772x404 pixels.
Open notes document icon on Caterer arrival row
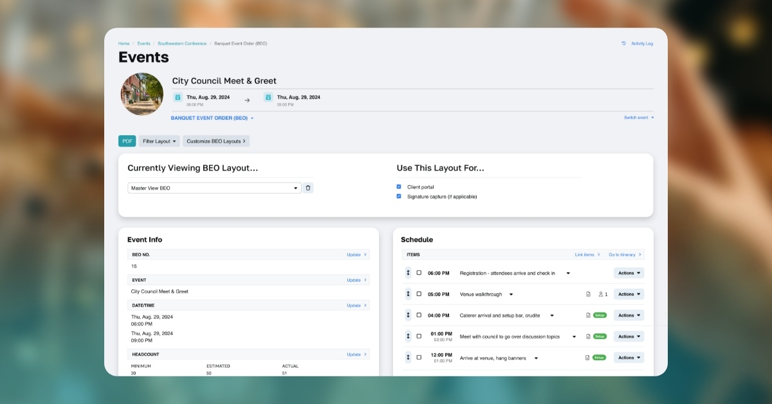pyautogui.click(x=588, y=315)
